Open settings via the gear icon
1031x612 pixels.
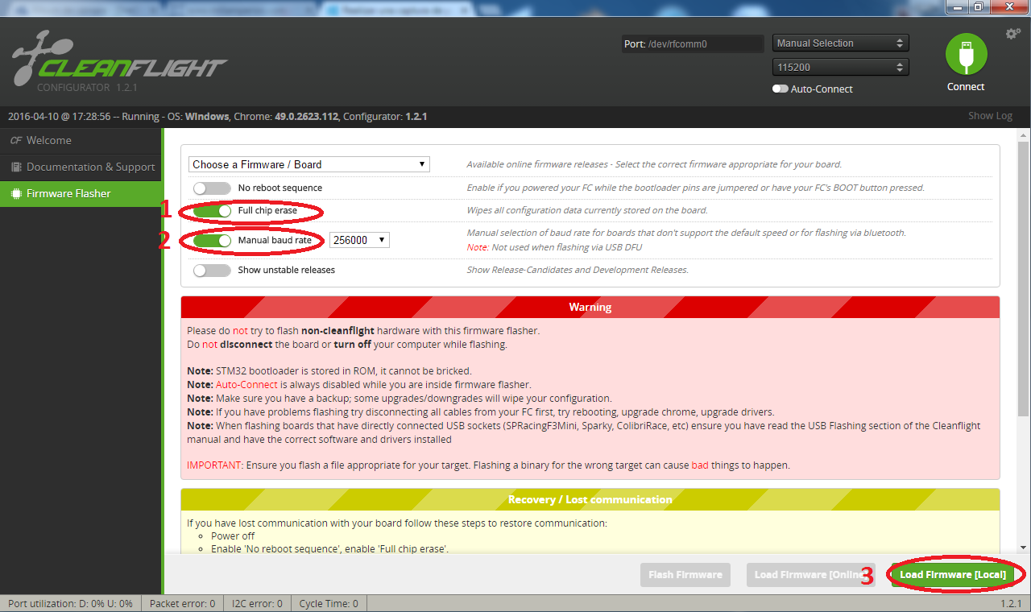click(1012, 34)
